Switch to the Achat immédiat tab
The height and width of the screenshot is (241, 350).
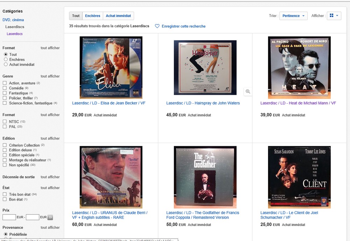coord(118,16)
